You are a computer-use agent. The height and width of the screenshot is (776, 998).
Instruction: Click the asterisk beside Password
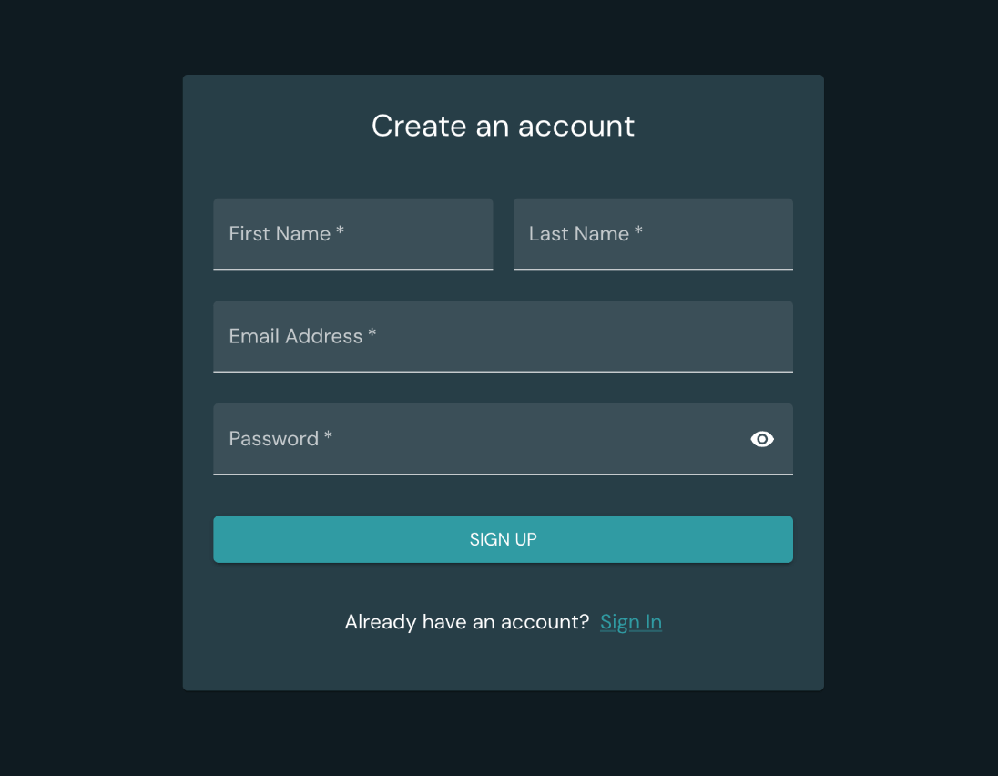(x=329, y=437)
